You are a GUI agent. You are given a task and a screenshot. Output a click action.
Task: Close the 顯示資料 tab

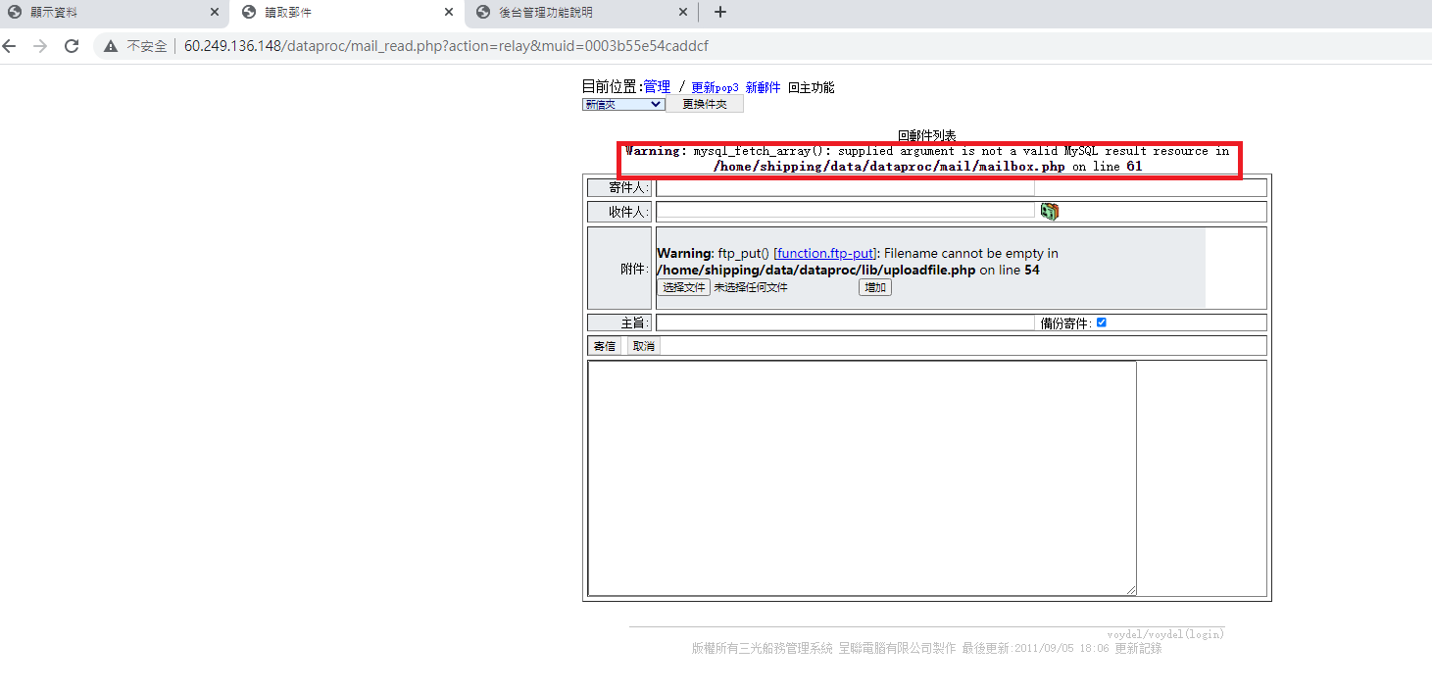coord(215,13)
